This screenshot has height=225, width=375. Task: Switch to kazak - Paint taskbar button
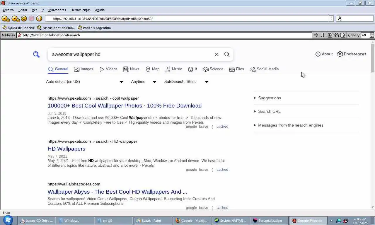pyautogui.click(x=153, y=221)
